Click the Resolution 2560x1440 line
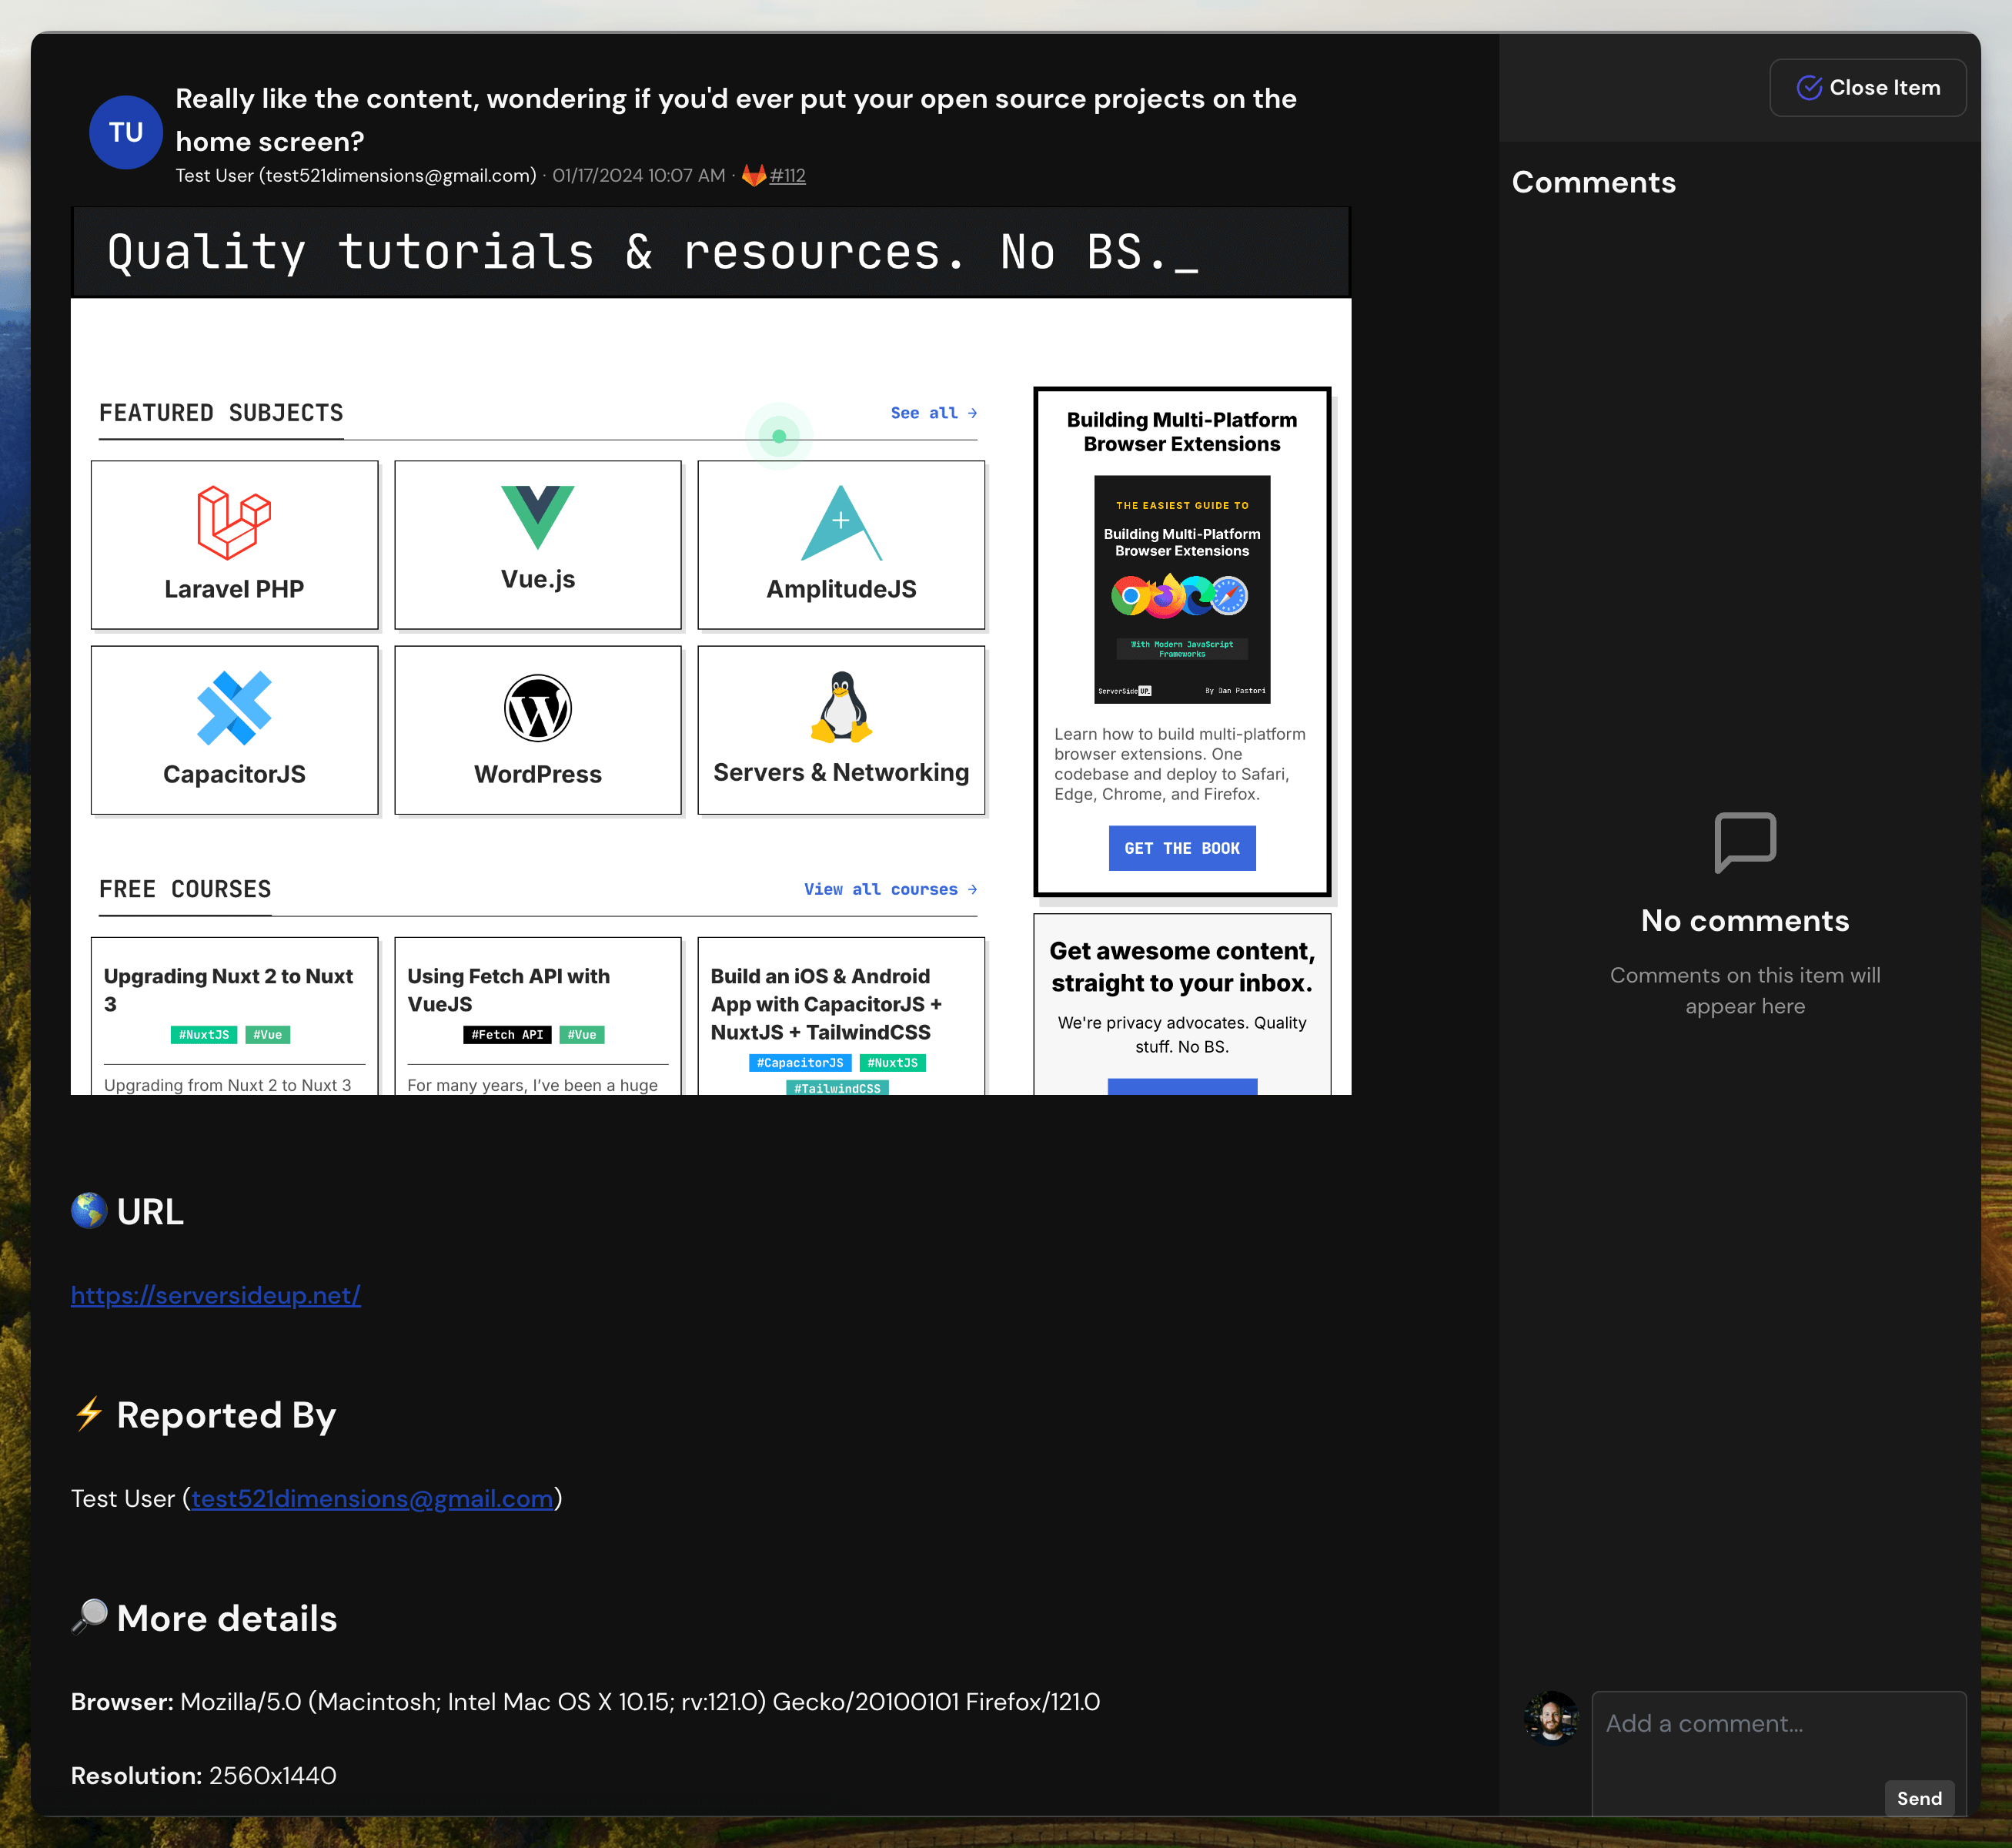The width and height of the screenshot is (2012, 1848). (204, 1776)
